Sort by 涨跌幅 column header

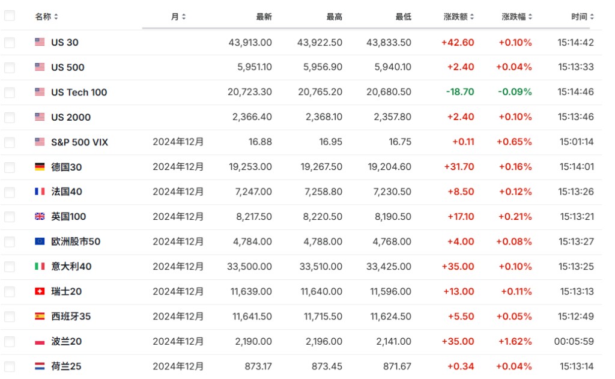coord(517,16)
